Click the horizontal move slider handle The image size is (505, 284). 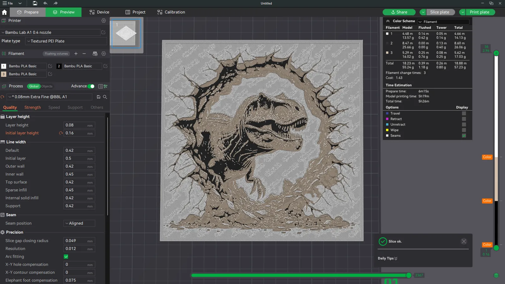(409, 275)
